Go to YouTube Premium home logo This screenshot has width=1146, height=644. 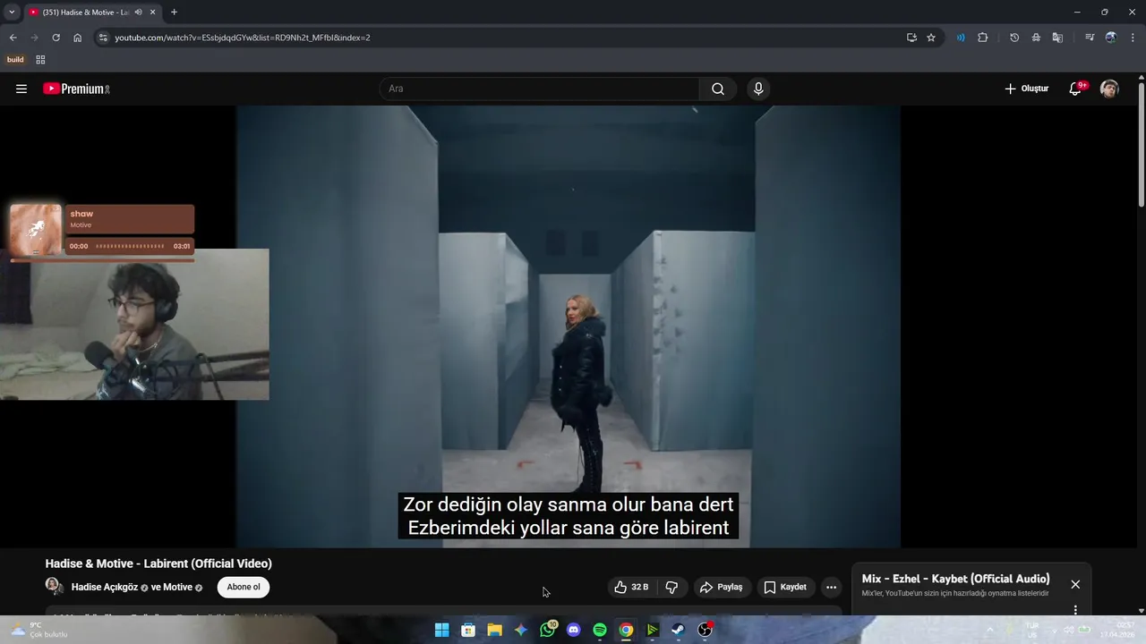pos(76,89)
